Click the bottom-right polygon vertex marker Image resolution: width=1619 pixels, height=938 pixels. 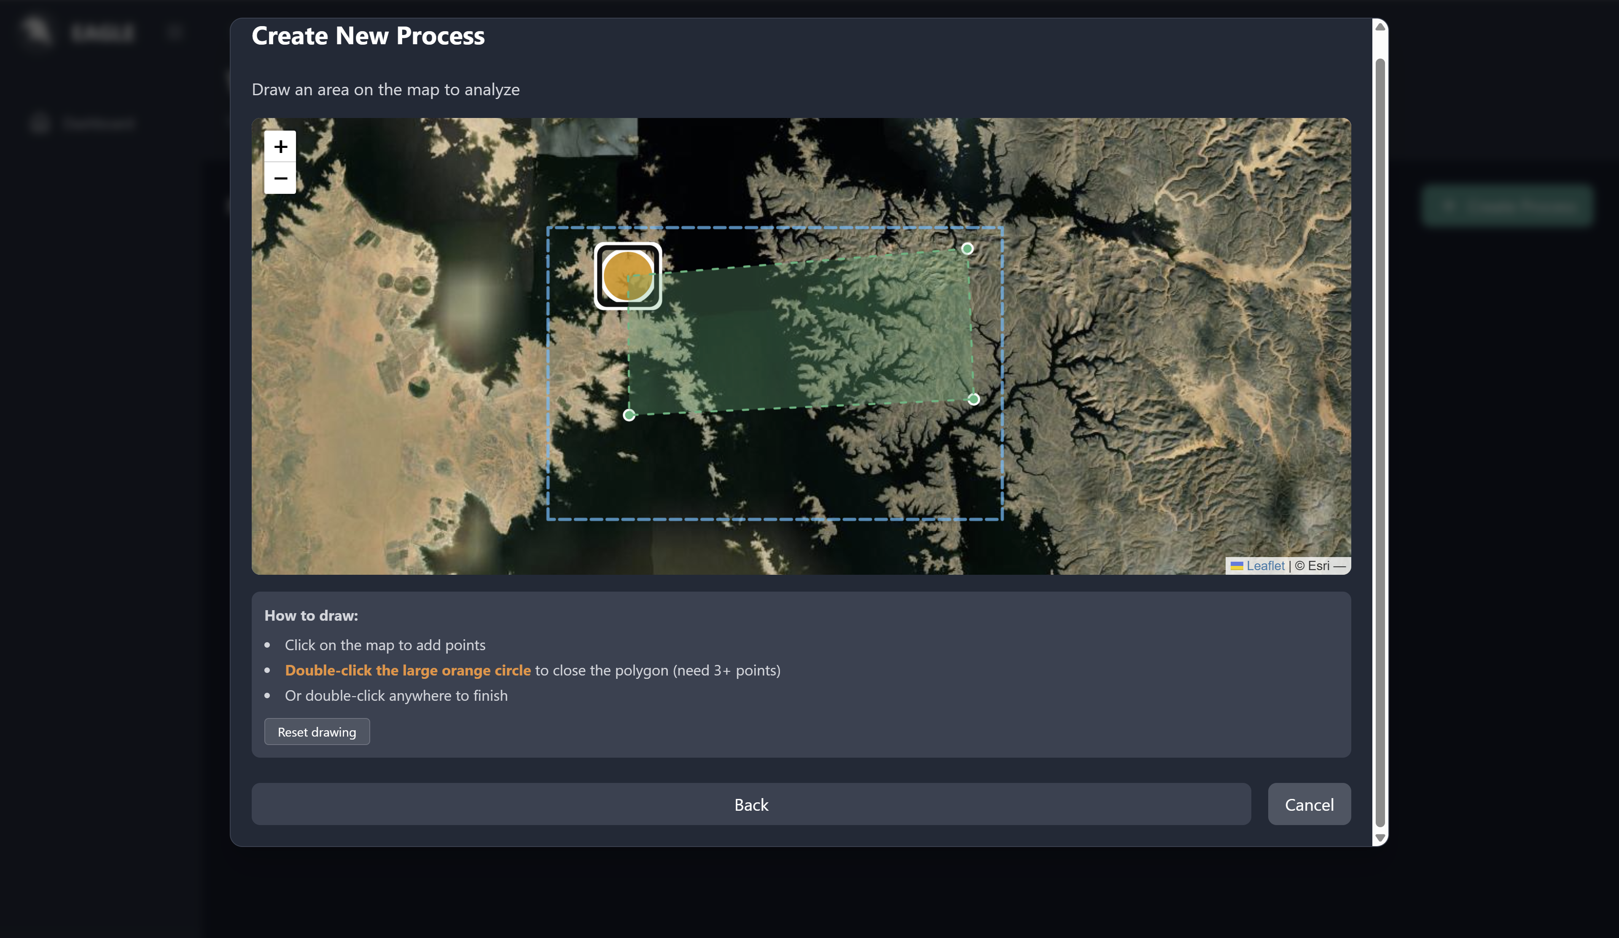(x=974, y=399)
